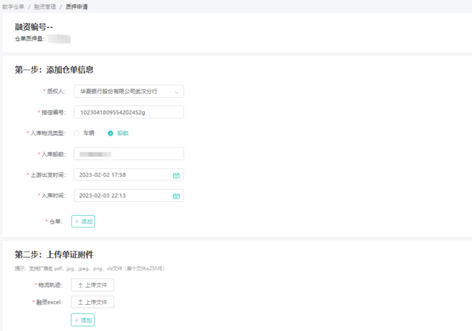The image size is (472, 331).
Task: Click upload arrow icon for 融资excel
Action: [x=80, y=302]
